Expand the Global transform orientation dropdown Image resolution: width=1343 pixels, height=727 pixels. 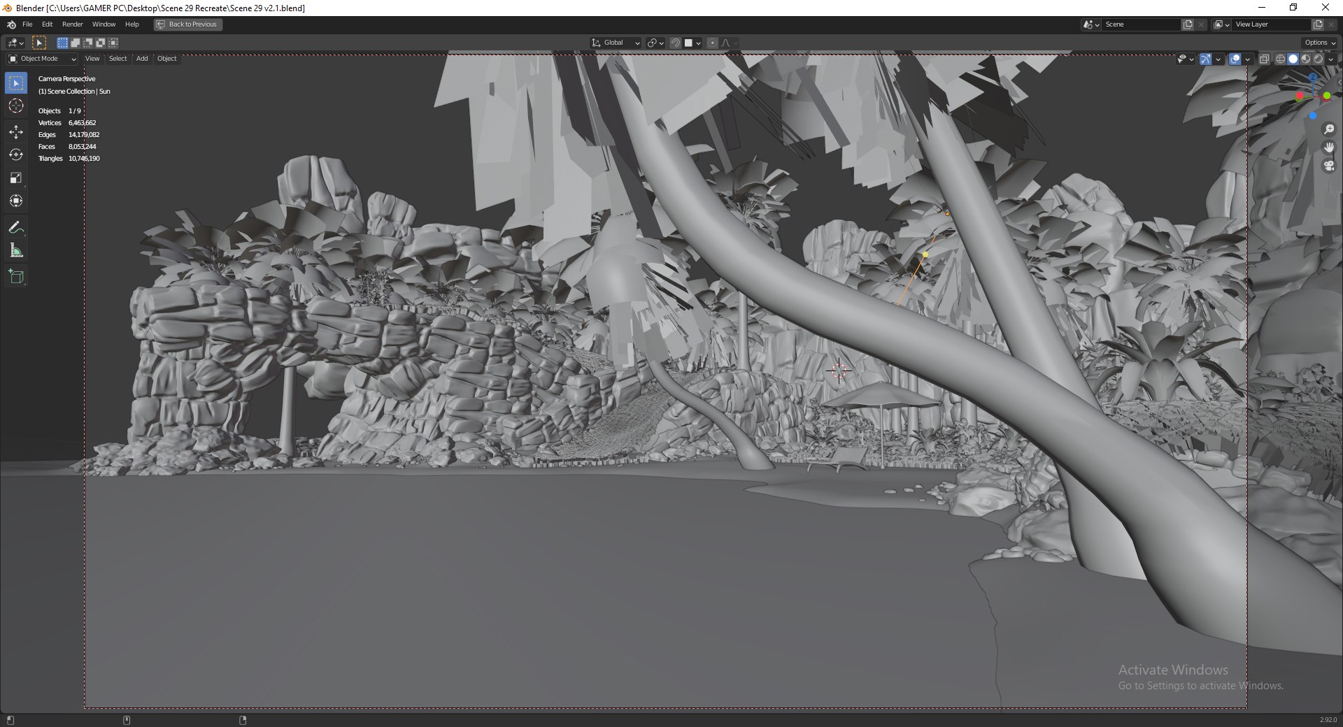[616, 43]
